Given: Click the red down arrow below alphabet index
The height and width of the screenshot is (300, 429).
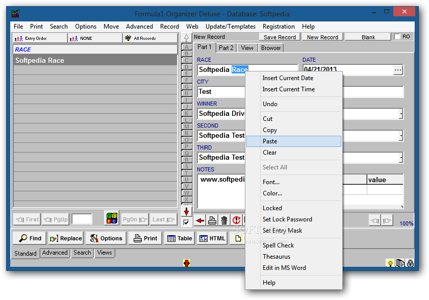Looking at the screenshot, I should coord(186,212).
